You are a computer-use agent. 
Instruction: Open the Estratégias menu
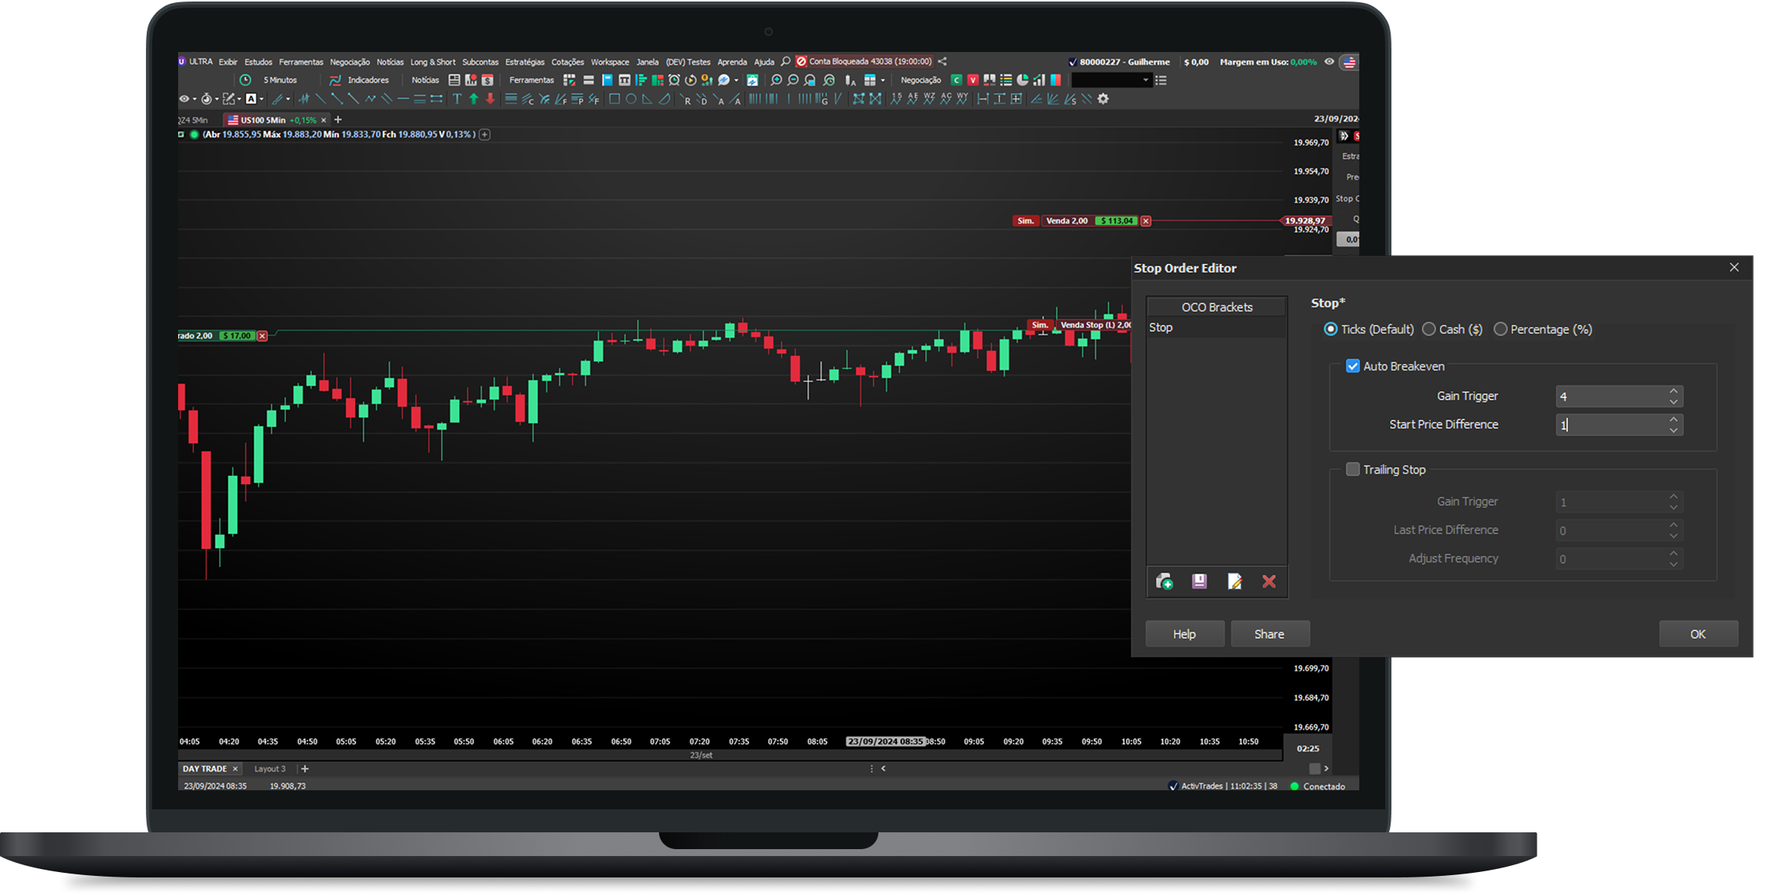pyautogui.click(x=524, y=62)
